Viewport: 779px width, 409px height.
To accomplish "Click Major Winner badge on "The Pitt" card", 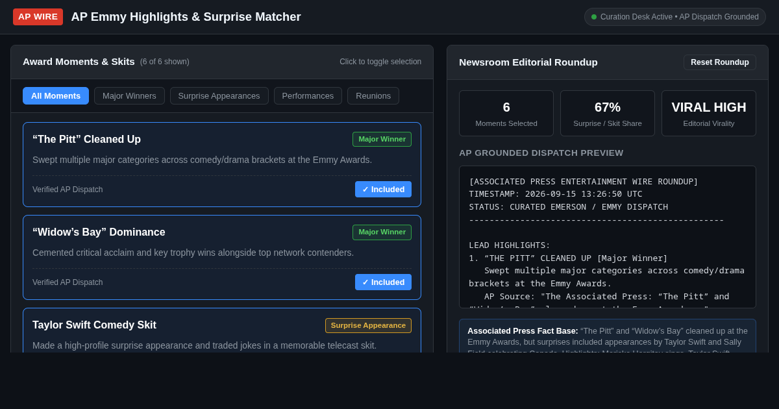I will [382, 140].
